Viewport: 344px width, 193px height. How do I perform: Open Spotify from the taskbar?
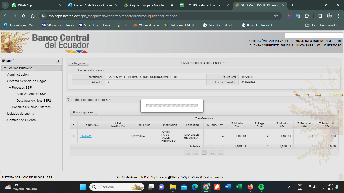click(261, 187)
